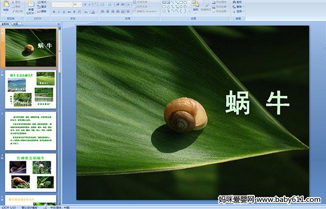Toggle Justify text alignment
The width and height of the screenshot is (326, 209).
point(118,12)
